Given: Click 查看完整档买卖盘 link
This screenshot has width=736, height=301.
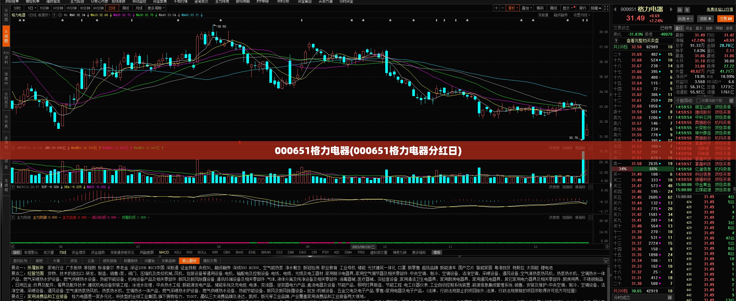Looking at the screenshot, I should click(643, 41).
